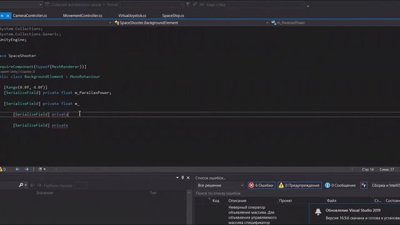The width and height of the screenshot is (400, 225).
Task: Click the bell icon in update notification
Action: coord(318,212)
